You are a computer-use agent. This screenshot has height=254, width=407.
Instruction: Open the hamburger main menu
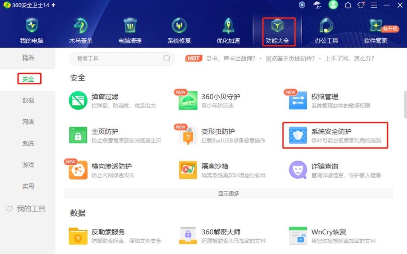(374, 5)
